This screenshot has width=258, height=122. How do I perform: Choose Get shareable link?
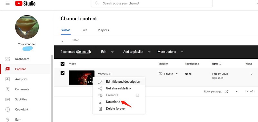(x=119, y=88)
